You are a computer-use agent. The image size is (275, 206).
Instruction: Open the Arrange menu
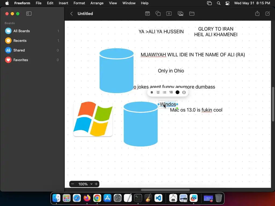click(x=97, y=3)
